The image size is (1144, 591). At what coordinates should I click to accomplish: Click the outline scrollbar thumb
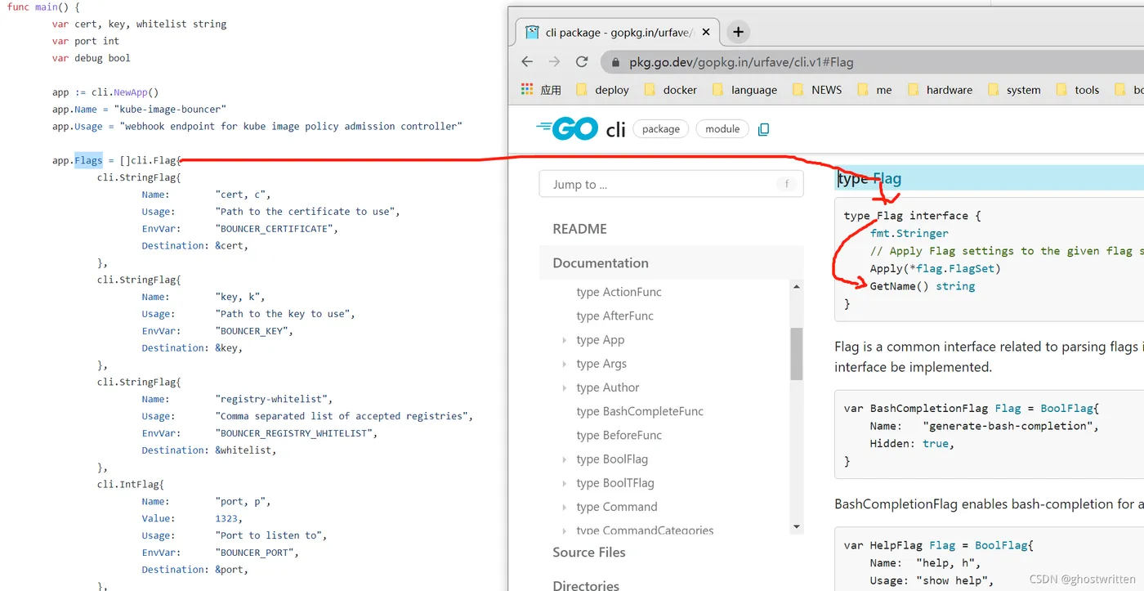pyautogui.click(x=797, y=354)
